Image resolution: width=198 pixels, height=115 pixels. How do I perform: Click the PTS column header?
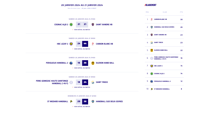tap(181, 12)
